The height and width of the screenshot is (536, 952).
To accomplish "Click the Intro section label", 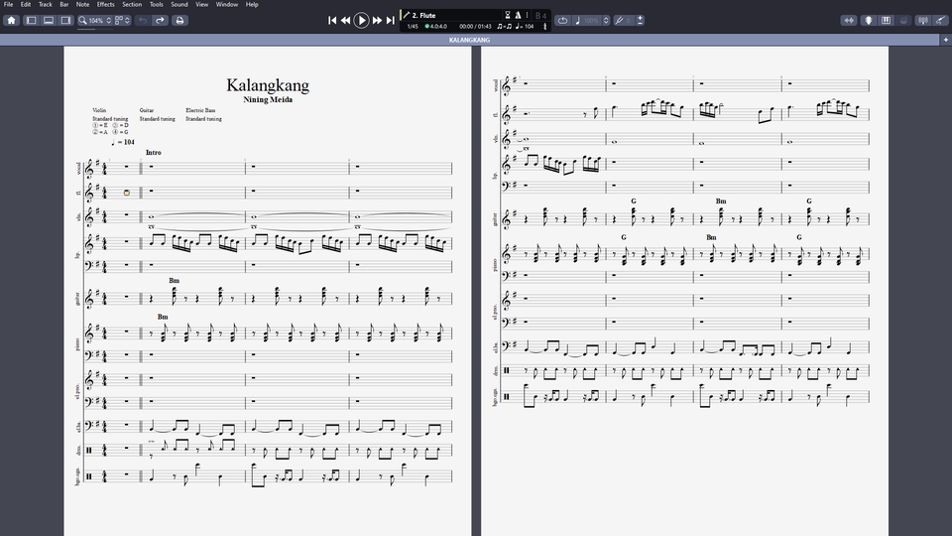I will point(153,153).
